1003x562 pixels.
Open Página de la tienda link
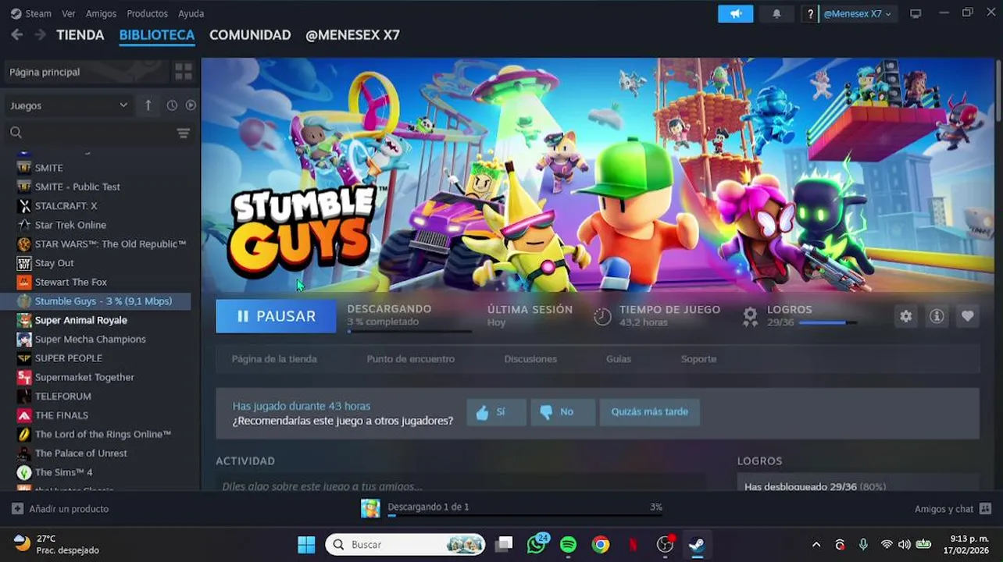coord(274,359)
